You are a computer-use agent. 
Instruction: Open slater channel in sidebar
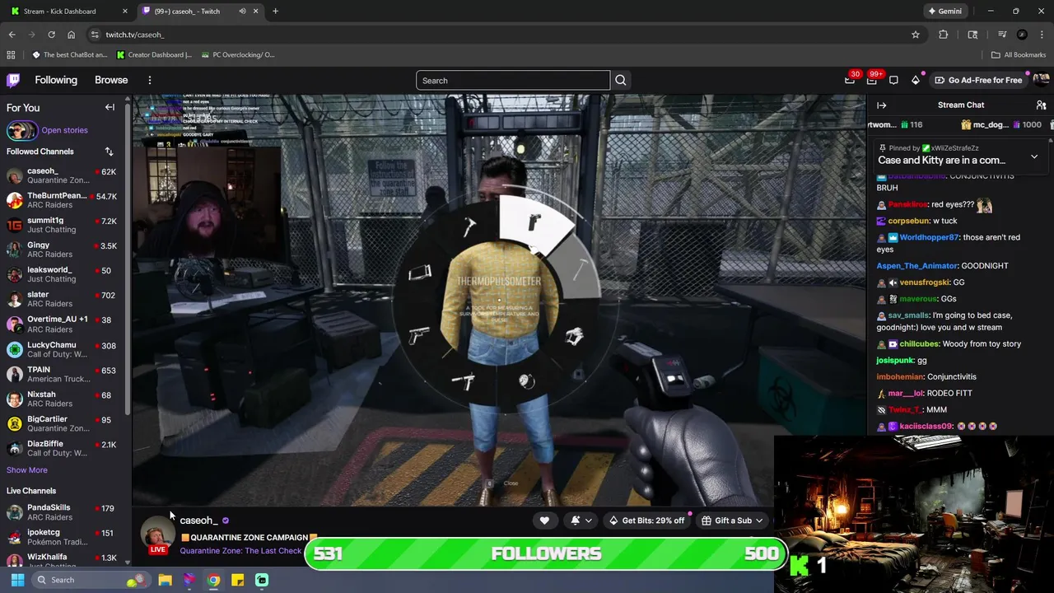coord(62,299)
